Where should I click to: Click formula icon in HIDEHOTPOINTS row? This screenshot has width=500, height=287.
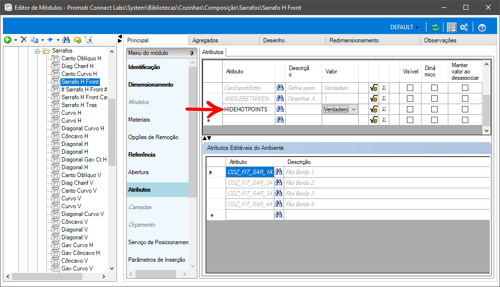pyautogui.click(x=374, y=109)
